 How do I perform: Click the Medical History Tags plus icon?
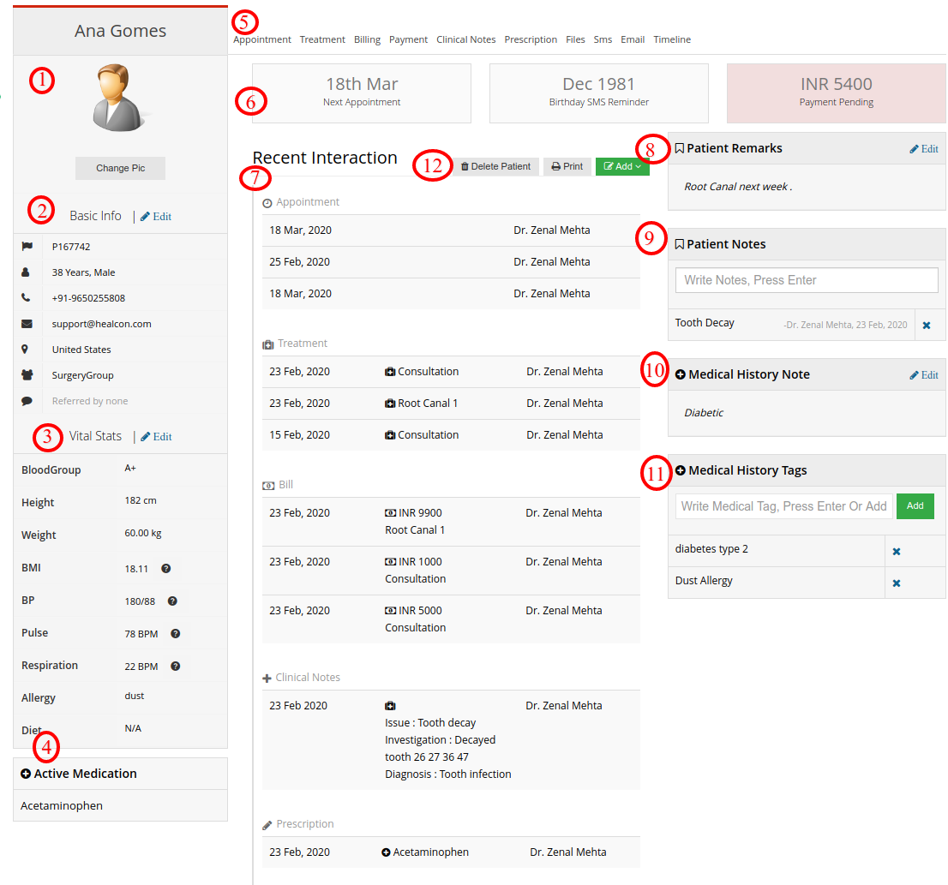pos(681,470)
